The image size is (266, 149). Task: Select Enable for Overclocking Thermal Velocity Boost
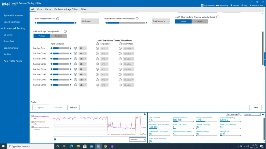coord(200,21)
